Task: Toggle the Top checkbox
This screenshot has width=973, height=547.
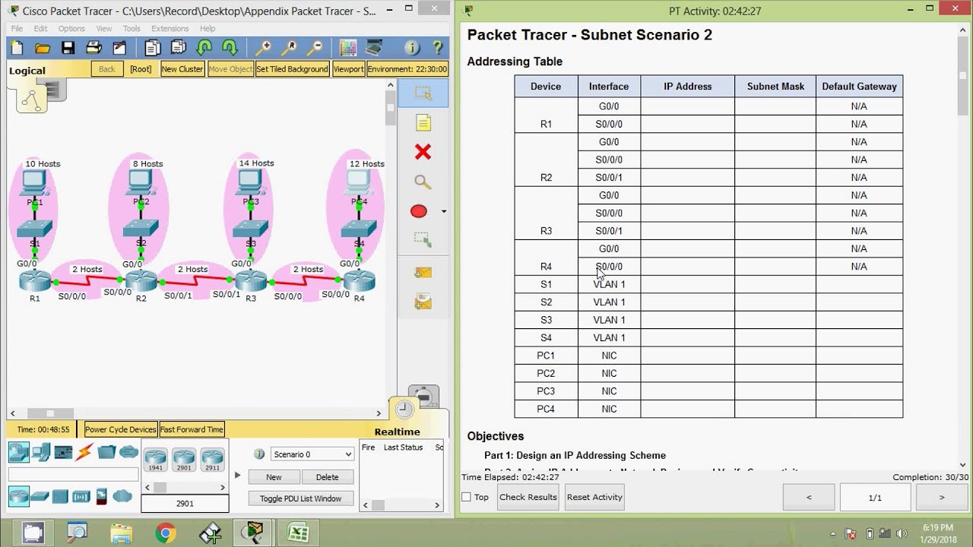Action: pyautogui.click(x=467, y=497)
